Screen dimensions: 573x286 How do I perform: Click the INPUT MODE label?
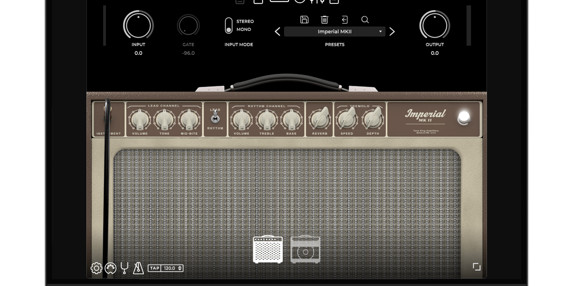239,44
